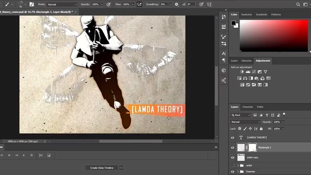Toggle brush settings panel button
Screen dimensions: 311x175
pos(32,4)
